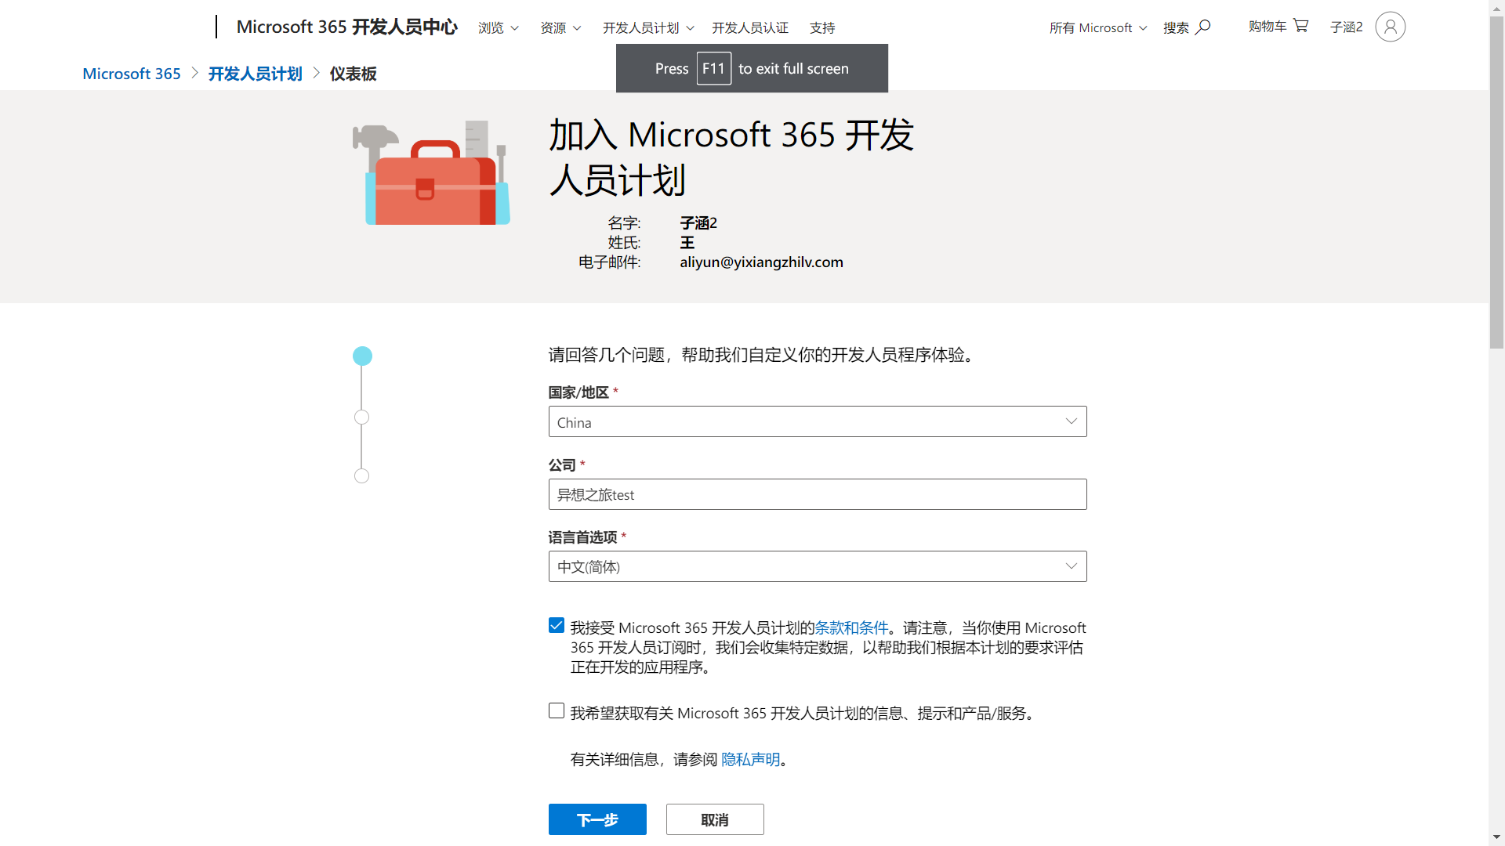Click the 取消 button

click(715, 819)
